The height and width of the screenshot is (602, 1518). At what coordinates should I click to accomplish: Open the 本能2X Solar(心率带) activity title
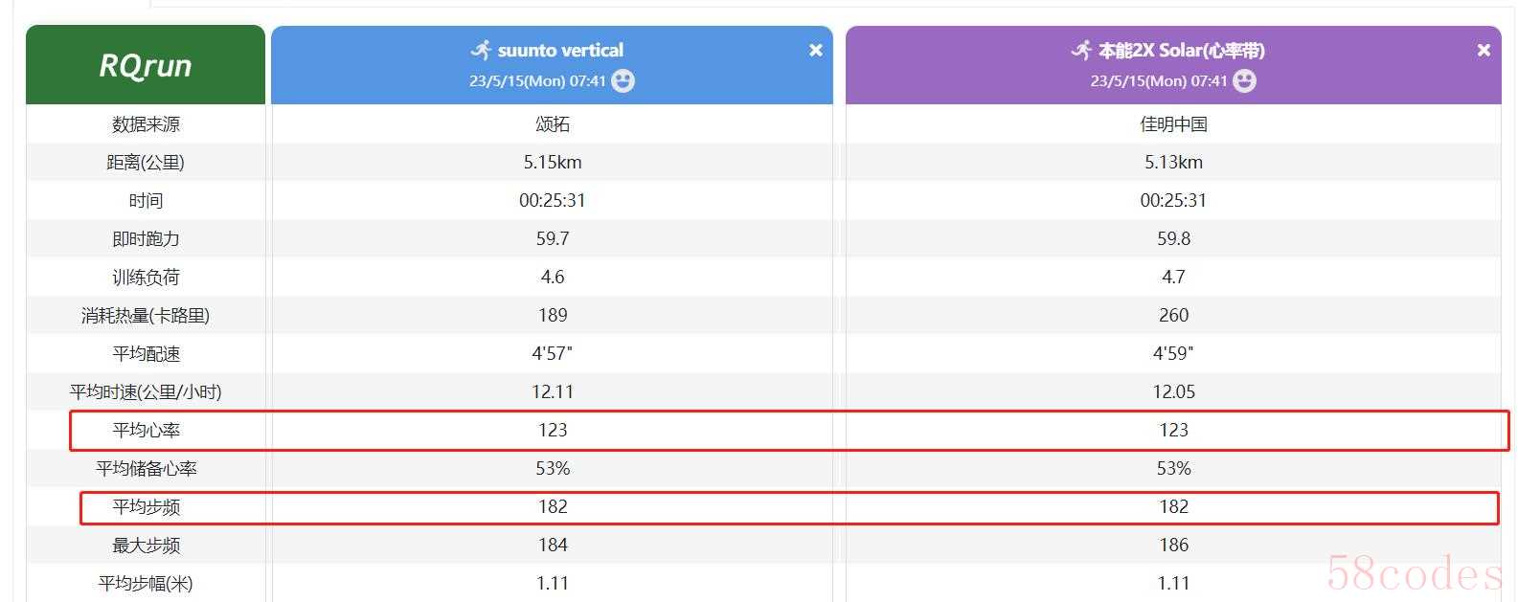[x=1181, y=50]
